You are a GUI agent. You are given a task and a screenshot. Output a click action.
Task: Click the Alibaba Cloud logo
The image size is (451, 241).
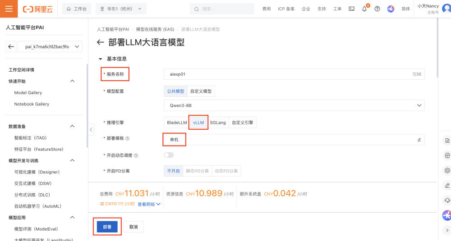38,9
